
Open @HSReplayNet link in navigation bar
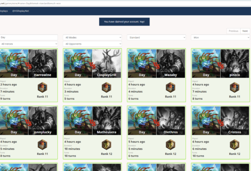21,11
